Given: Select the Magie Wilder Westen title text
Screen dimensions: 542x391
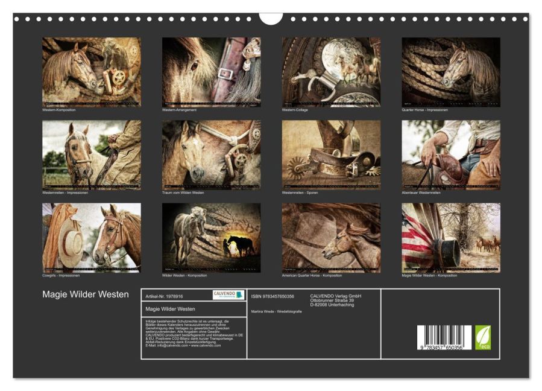Looking at the screenshot, I should point(84,295).
